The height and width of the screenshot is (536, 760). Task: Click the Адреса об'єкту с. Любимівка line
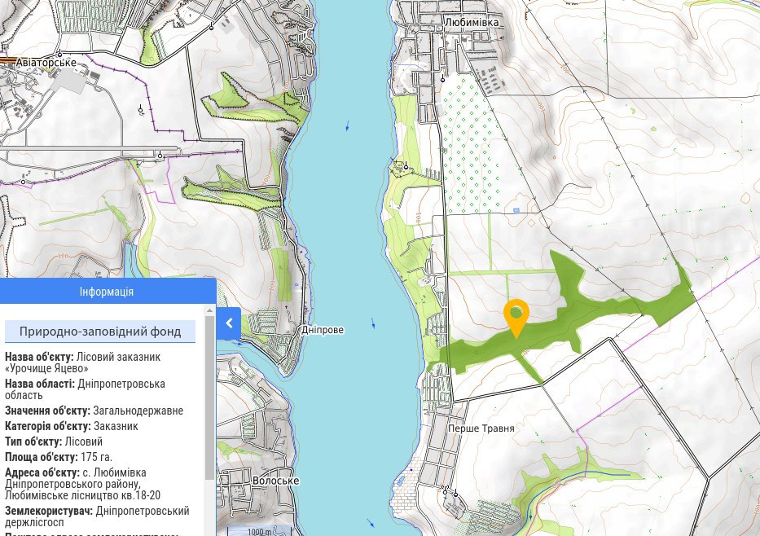tap(82, 484)
